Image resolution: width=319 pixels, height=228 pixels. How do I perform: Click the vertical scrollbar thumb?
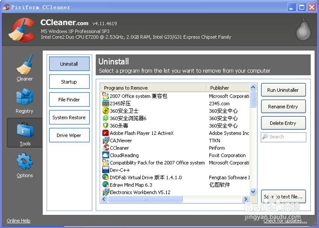(253, 99)
